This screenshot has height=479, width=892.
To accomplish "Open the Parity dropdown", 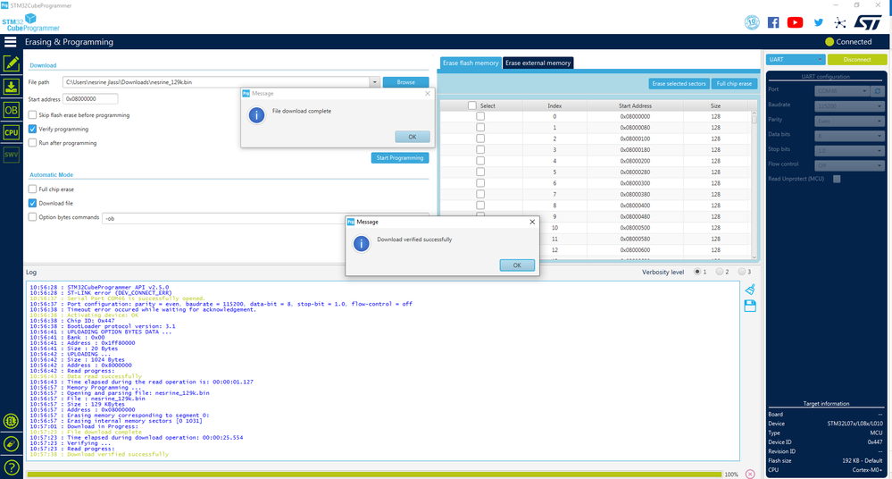I will click(849, 121).
